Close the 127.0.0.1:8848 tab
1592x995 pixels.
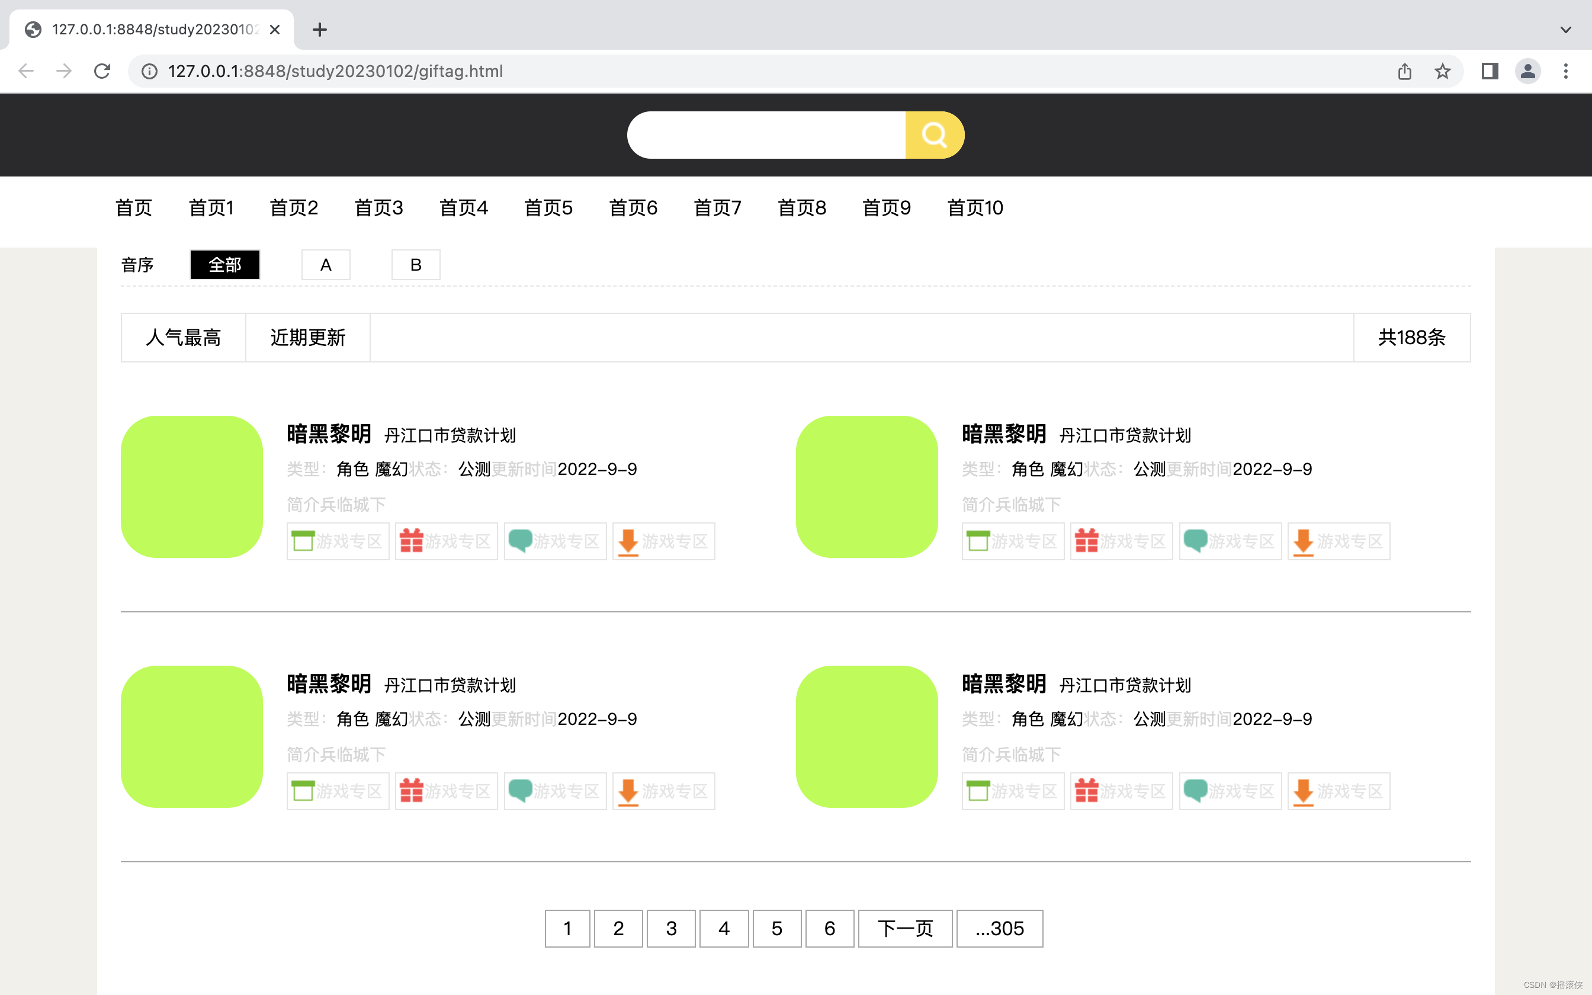coord(275,30)
